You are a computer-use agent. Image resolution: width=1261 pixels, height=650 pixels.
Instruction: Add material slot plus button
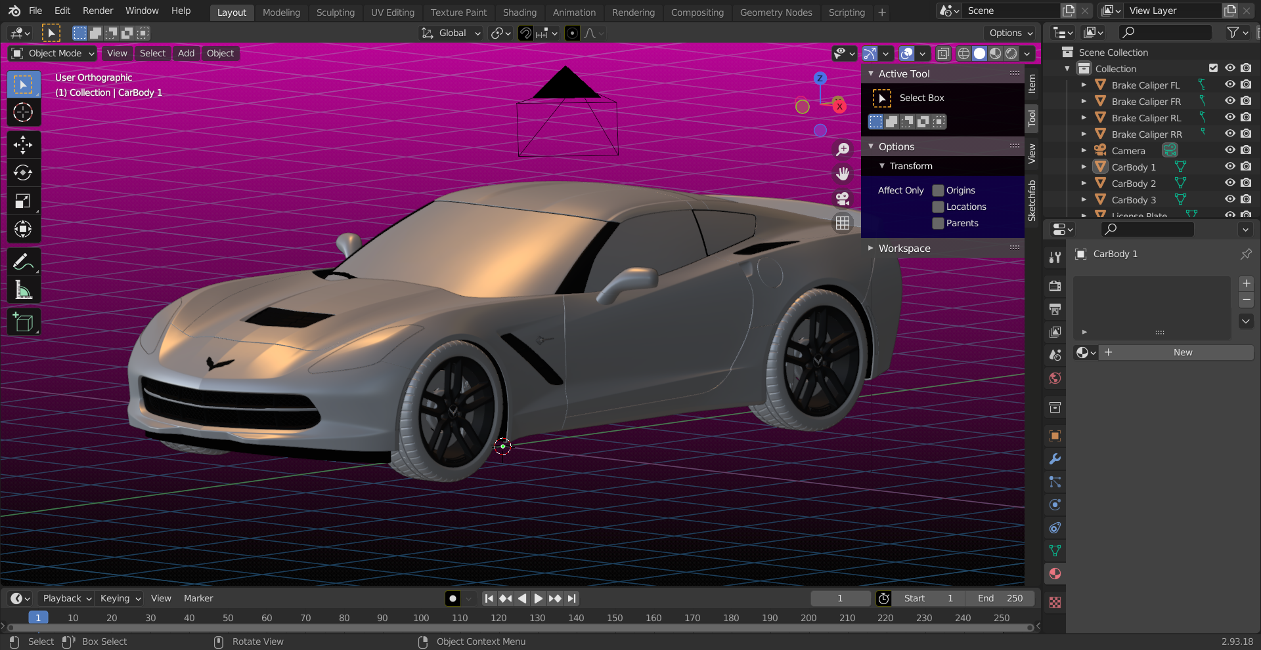(1246, 283)
